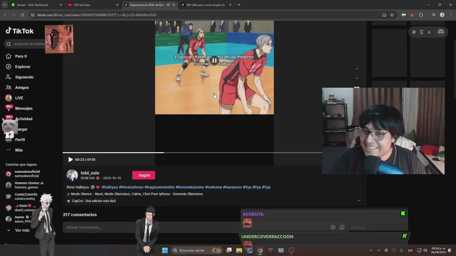Screen dimensions: 456x256
Task: Open the Chrome extensions puzzle icon
Action: point(421,15)
